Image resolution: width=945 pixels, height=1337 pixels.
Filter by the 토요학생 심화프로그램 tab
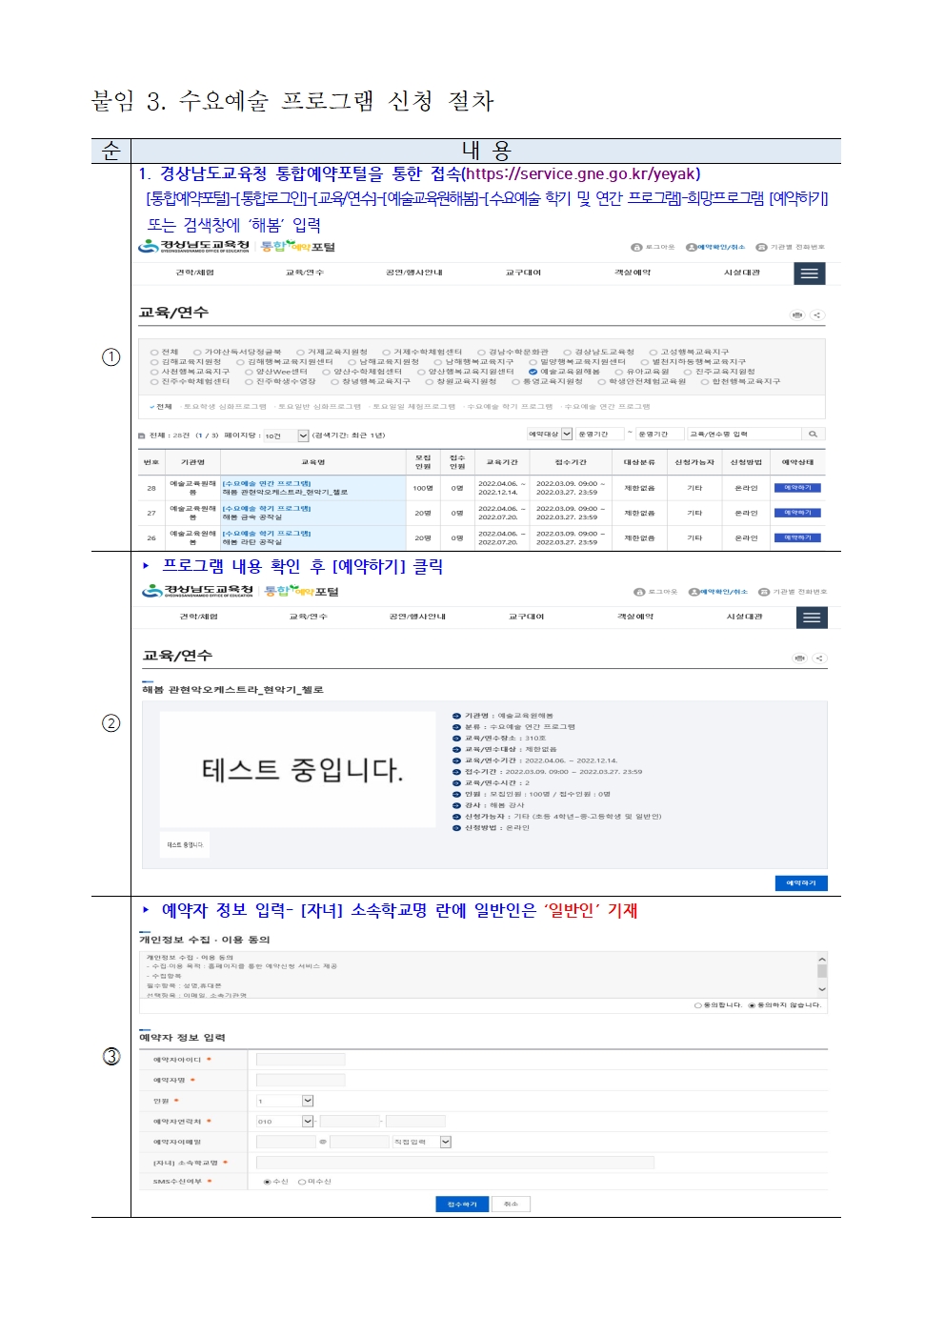225,407
